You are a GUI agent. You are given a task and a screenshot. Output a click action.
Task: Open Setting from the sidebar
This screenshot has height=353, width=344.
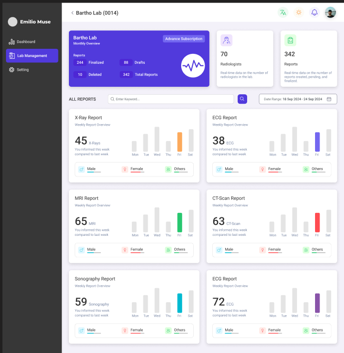[x=22, y=70]
